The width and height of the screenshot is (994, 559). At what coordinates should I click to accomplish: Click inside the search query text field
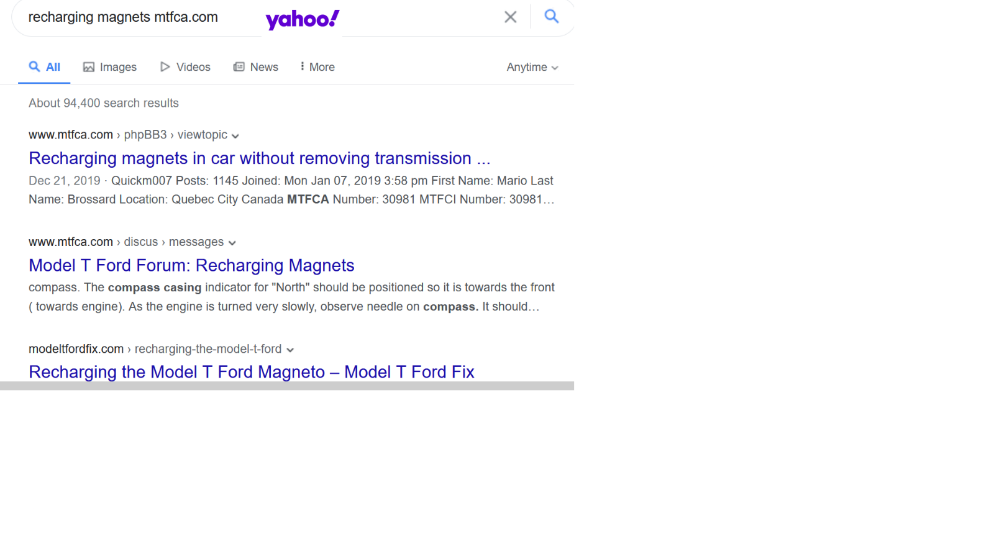(137, 17)
